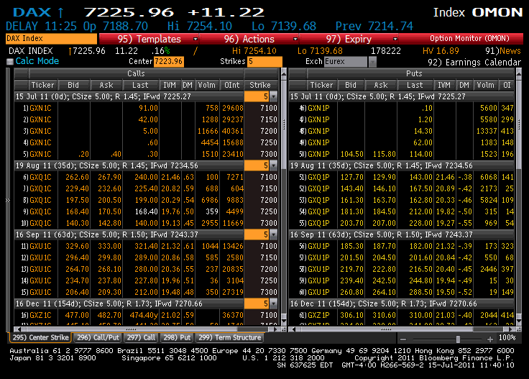Switch to 298) Put tab
This screenshot has width=529, height=379.
click(177, 337)
